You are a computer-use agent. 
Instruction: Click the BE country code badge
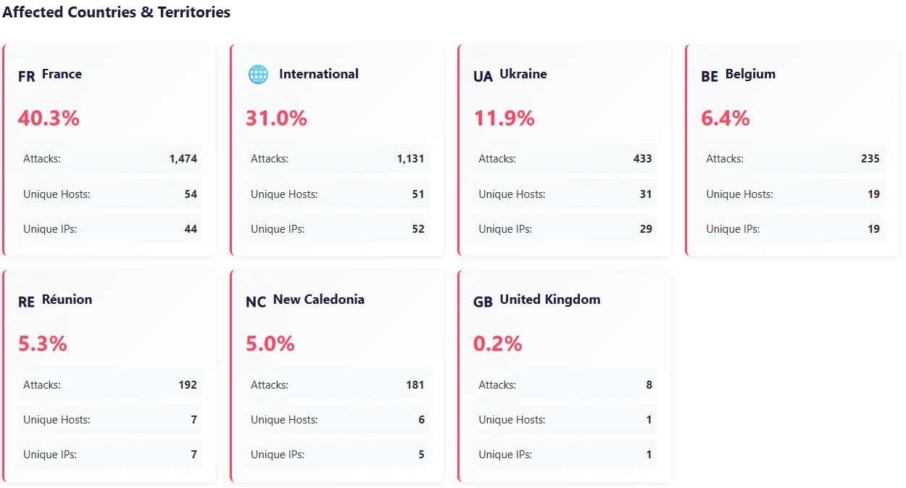point(710,76)
